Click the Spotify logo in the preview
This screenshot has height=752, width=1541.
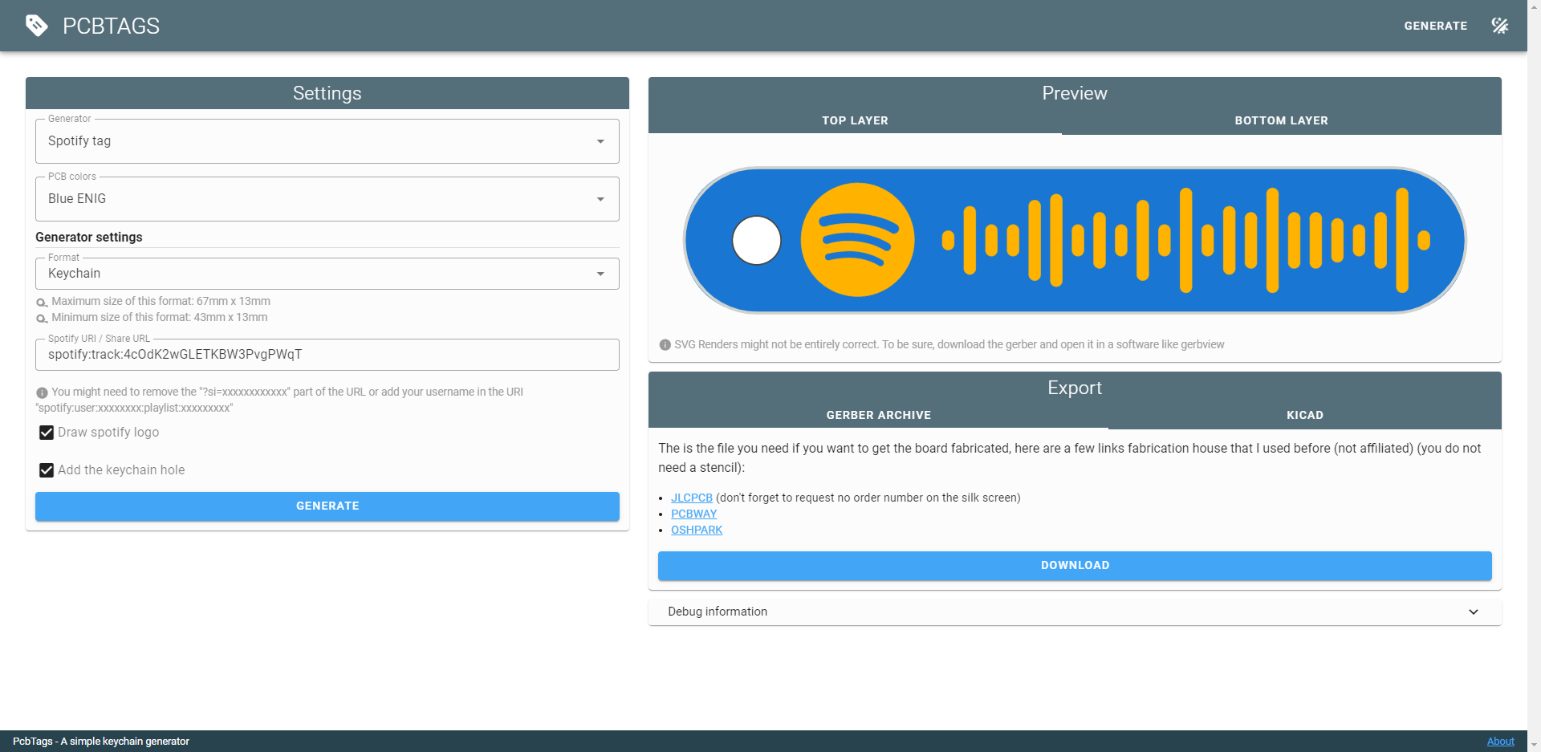click(857, 240)
